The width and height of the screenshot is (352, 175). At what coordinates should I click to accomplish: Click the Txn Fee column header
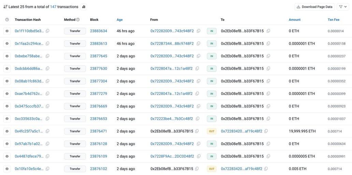[333, 20]
